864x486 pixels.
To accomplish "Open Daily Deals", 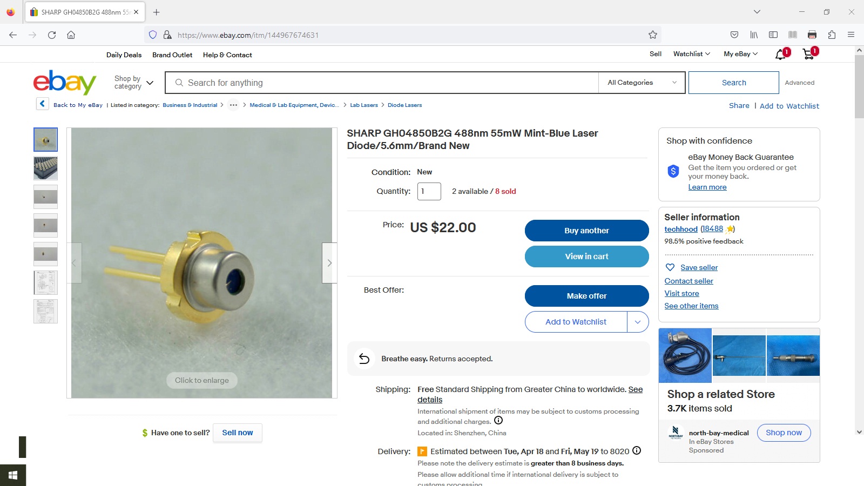I will pyautogui.click(x=124, y=55).
